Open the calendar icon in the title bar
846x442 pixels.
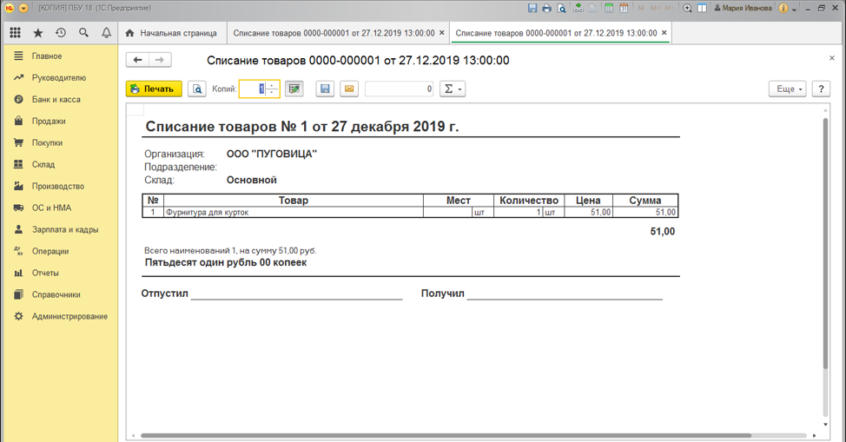tap(624, 9)
